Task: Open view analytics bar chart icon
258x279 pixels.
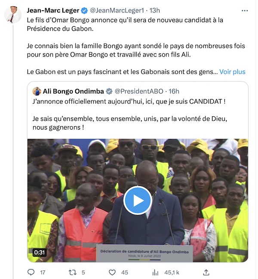Action: click(155, 272)
